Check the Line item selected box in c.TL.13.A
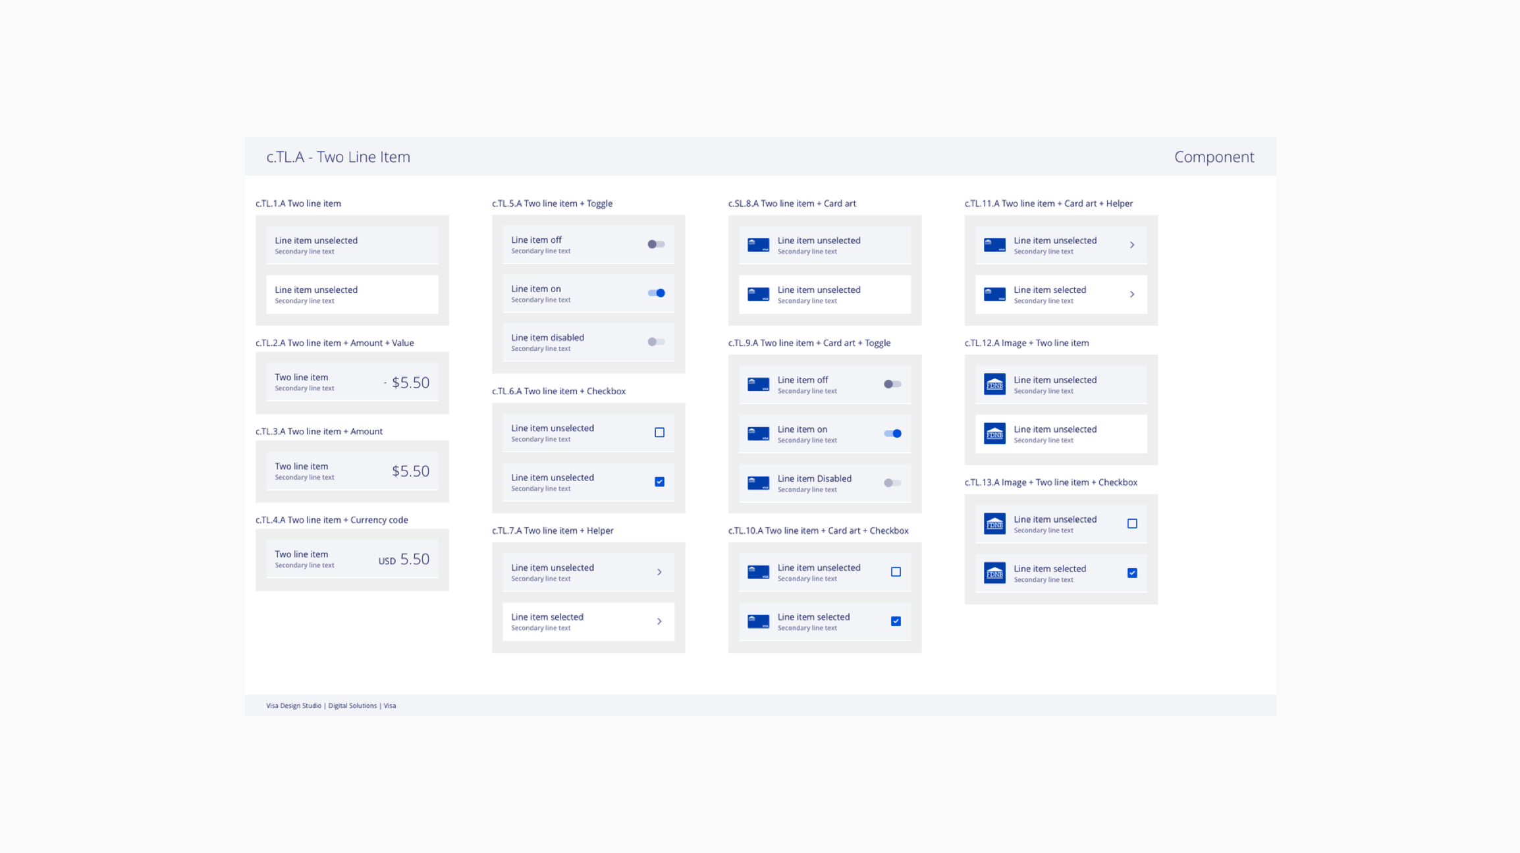The height and width of the screenshot is (853, 1520). click(1131, 573)
